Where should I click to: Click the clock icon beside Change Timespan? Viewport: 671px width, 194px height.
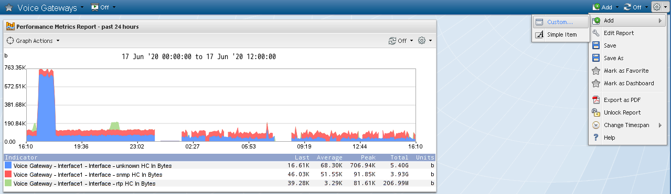click(595, 125)
